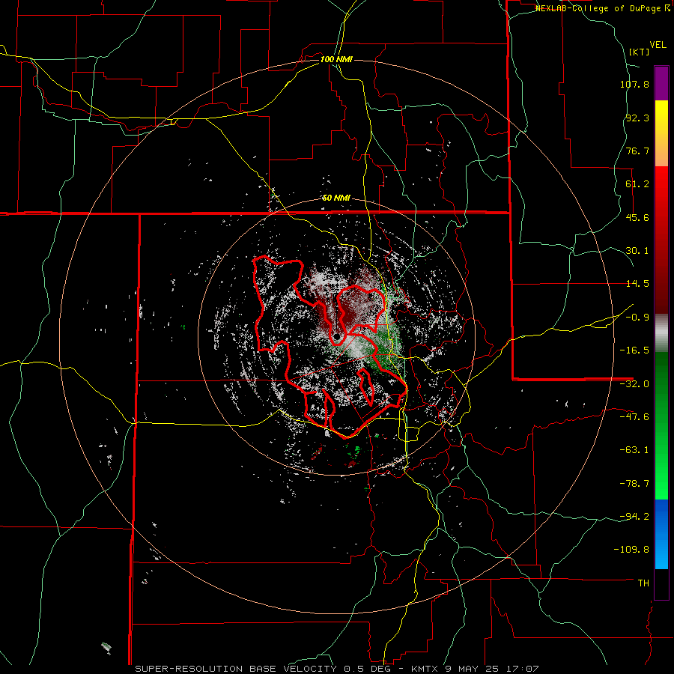This screenshot has height=674, width=674.
Task: Click the -0.9 scale value
Action: [637, 318]
